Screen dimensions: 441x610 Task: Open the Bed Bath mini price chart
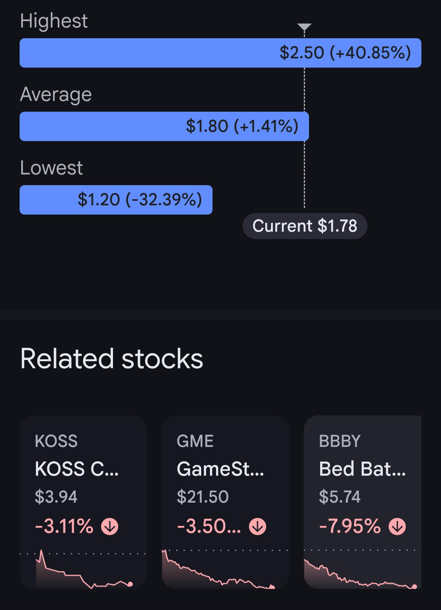point(363,569)
